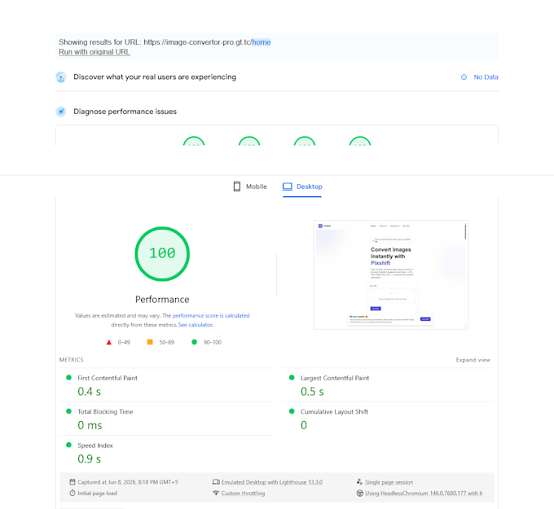This screenshot has width=554, height=509.
Task: Click the Discover what your real users heading
Action: click(155, 77)
